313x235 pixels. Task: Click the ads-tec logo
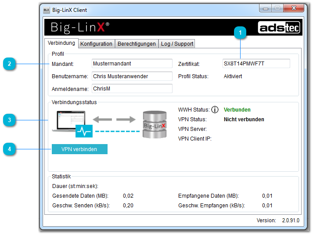(x=279, y=27)
